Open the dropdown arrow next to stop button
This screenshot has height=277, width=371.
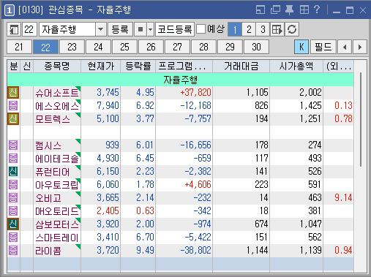[151, 29]
